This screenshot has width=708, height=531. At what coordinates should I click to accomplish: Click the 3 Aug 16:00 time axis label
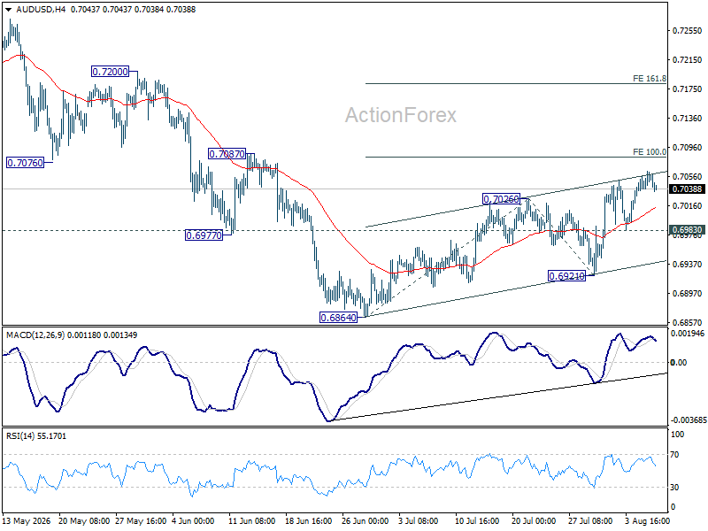click(x=648, y=521)
